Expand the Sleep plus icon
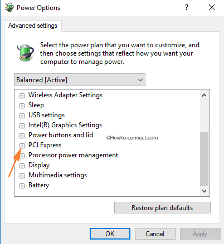The width and height of the screenshot is (224, 244). (x=22, y=106)
